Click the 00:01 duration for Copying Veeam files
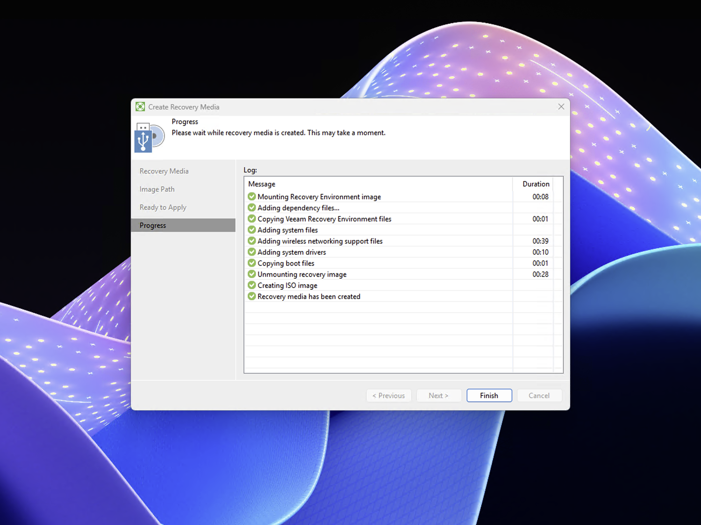 click(x=541, y=219)
